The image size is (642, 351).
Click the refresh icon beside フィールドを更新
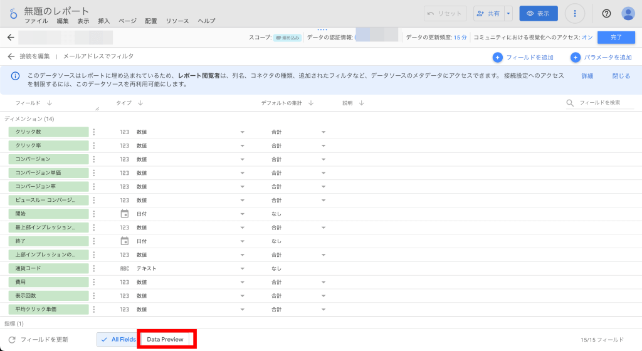(12, 340)
